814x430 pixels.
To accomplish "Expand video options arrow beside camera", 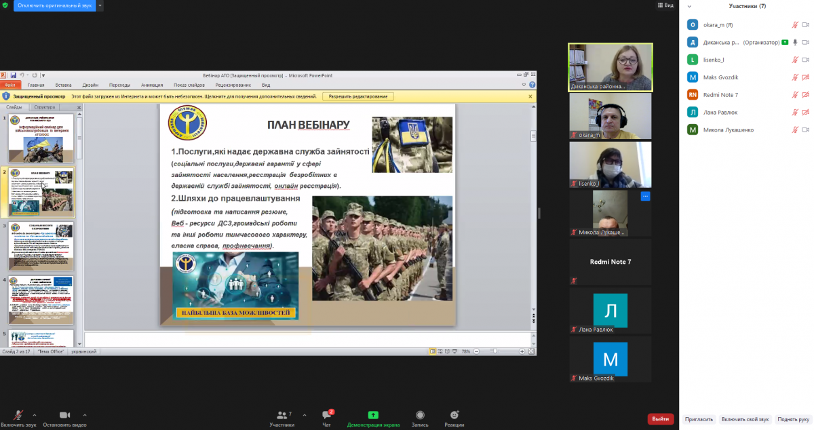I will pyautogui.click(x=85, y=414).
